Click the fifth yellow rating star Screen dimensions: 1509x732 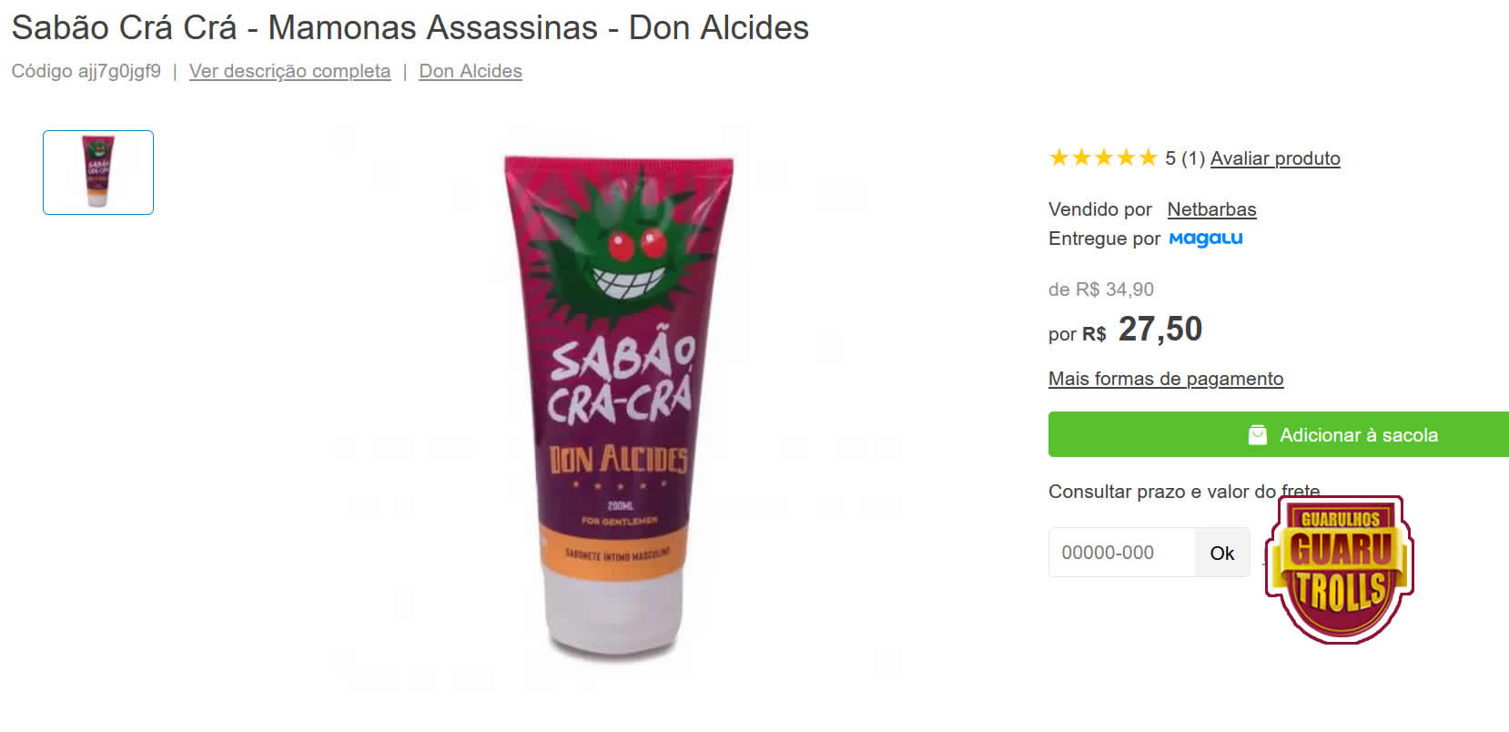(1148, 158)
